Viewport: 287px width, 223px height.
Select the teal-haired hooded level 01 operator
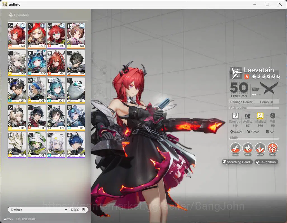[56, 90]
